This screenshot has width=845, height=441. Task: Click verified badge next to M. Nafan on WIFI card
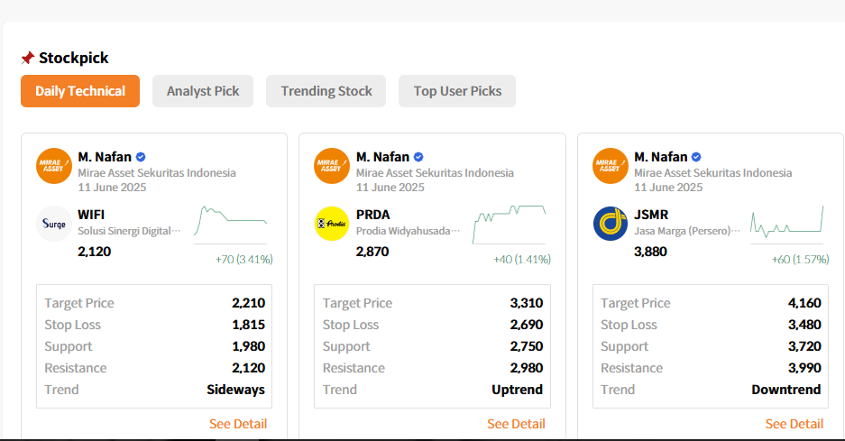point(141,157)
